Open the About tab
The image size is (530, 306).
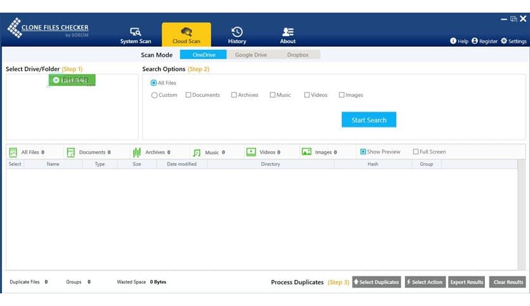[x=288, y=35]
